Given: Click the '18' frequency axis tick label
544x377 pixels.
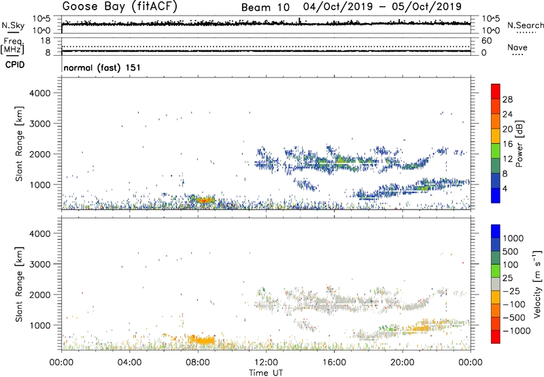Looking at the screenshot, I should (x=46, y=41).
